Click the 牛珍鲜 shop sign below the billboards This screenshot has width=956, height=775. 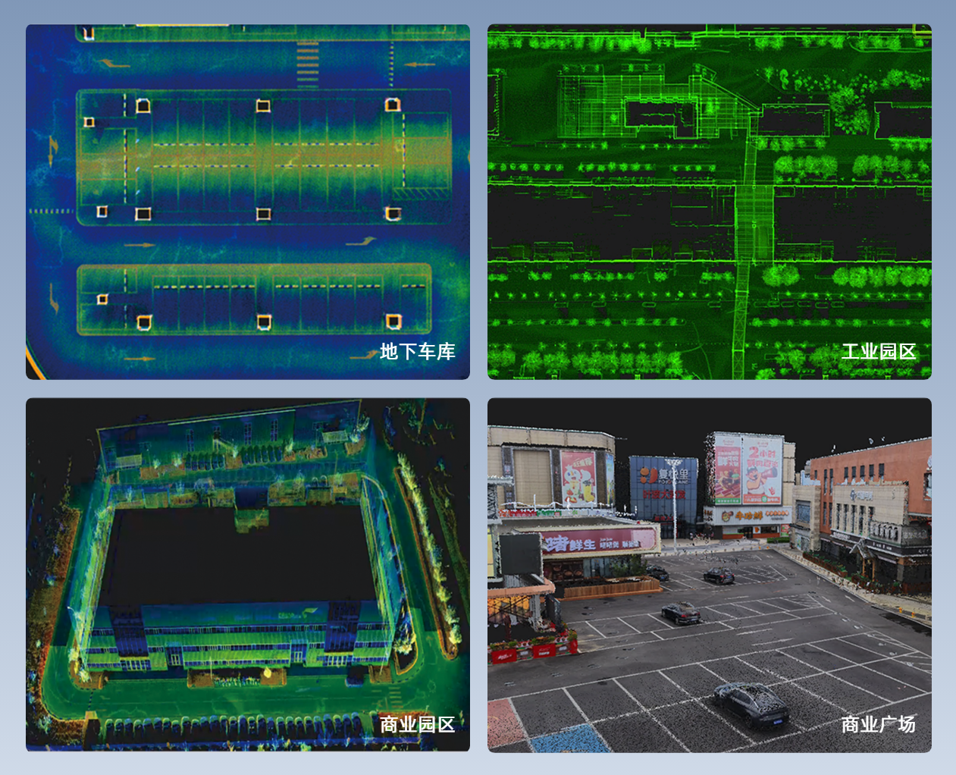pos(747,515)
